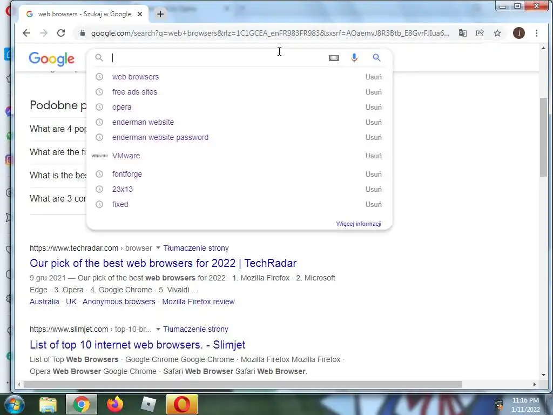553x415 pixels.
Task: Focus the Google search input field
Action: tap(217, 58)
